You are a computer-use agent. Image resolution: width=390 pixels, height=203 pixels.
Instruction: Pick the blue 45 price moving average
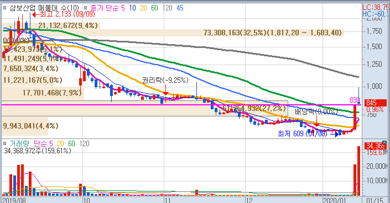[180, 8]
